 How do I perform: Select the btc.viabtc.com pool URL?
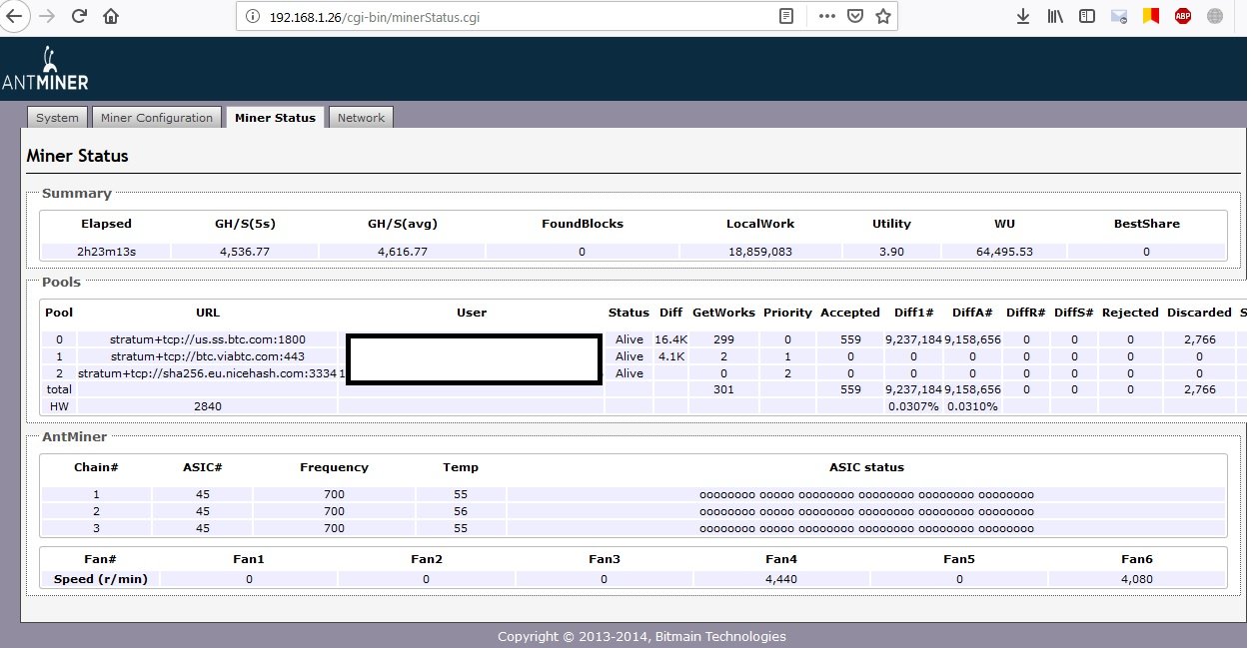pos(208,356)
